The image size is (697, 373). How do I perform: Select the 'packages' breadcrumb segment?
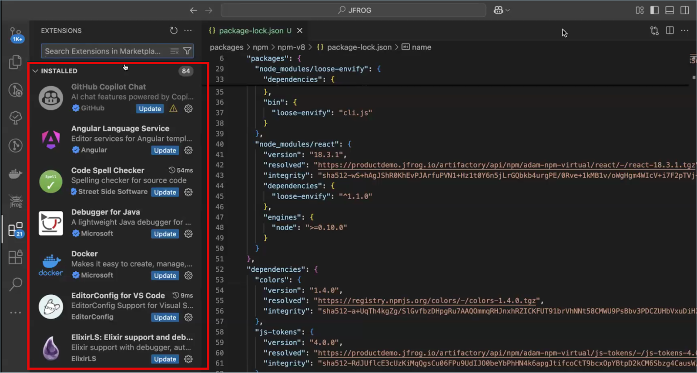tap(227, 47)
